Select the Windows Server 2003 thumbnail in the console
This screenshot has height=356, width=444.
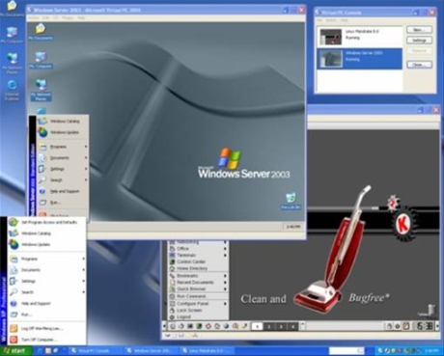coord(330,59)
